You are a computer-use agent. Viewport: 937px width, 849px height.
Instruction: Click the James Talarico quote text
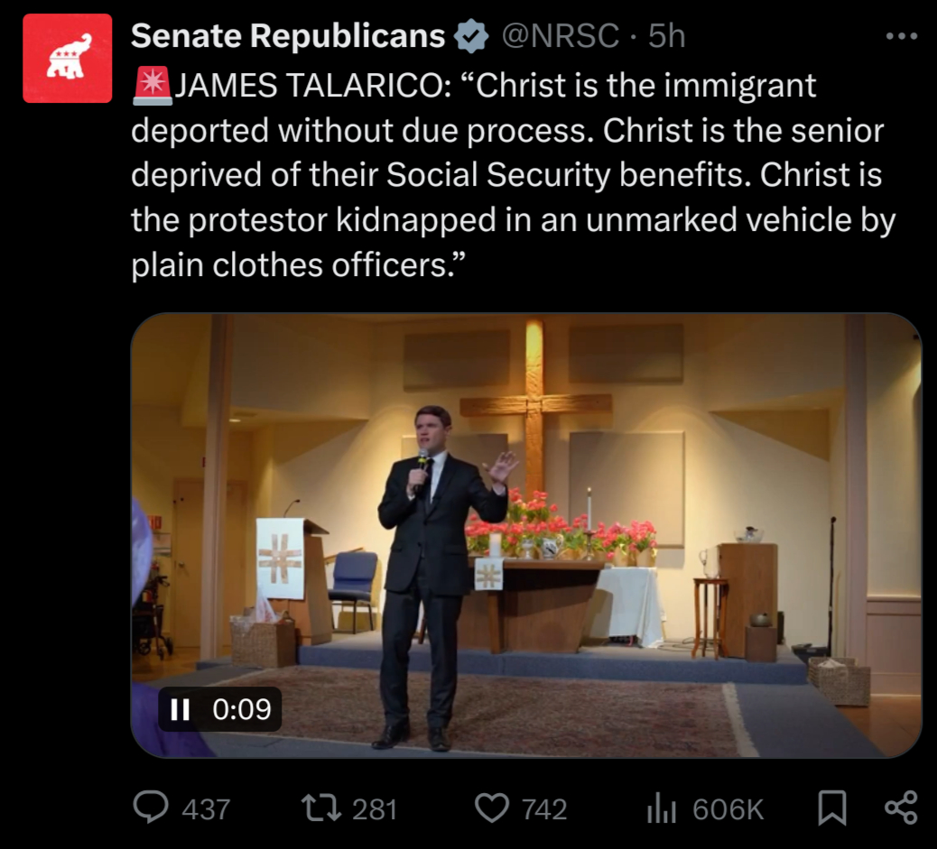[506, 176]
